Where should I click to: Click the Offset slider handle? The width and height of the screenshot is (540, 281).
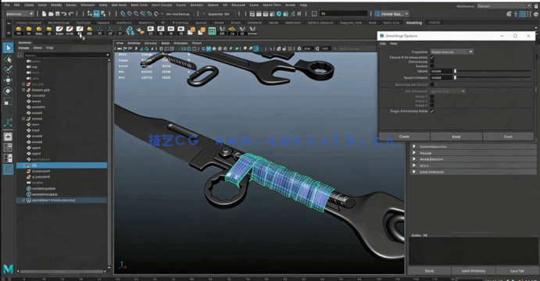pos(455,71)
